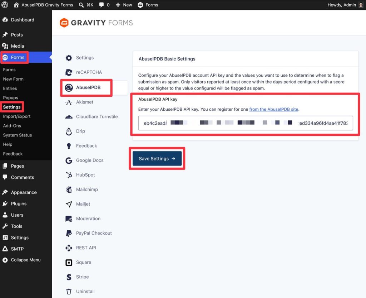Click the Stripe S icon

click(x=69, y=277)
